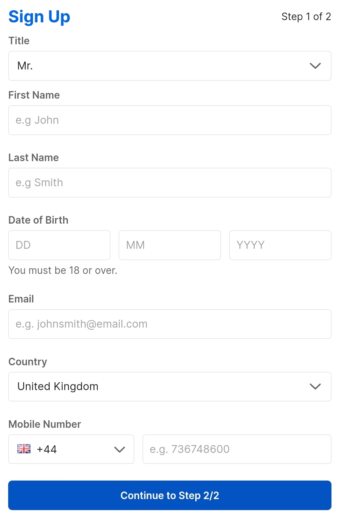339x517 pixels.
Task: Click the Date of Birth label
Action: point(38,220)
